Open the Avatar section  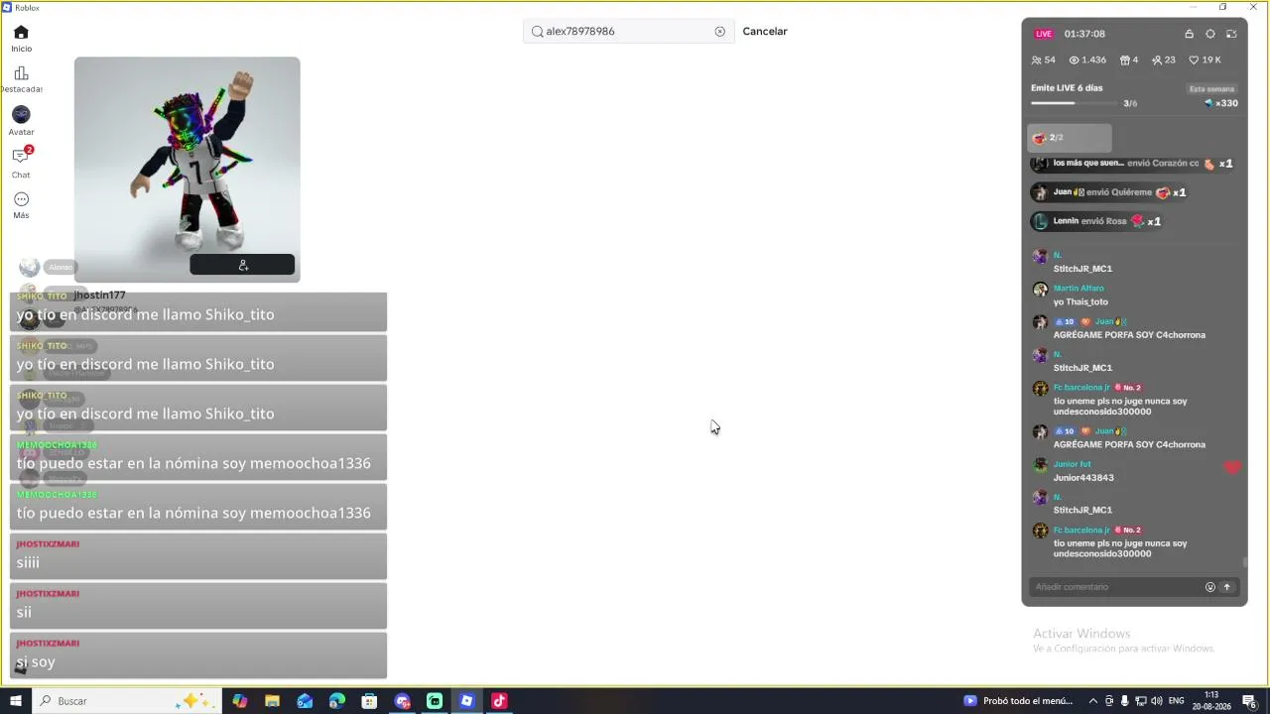[x=21, y=121]
